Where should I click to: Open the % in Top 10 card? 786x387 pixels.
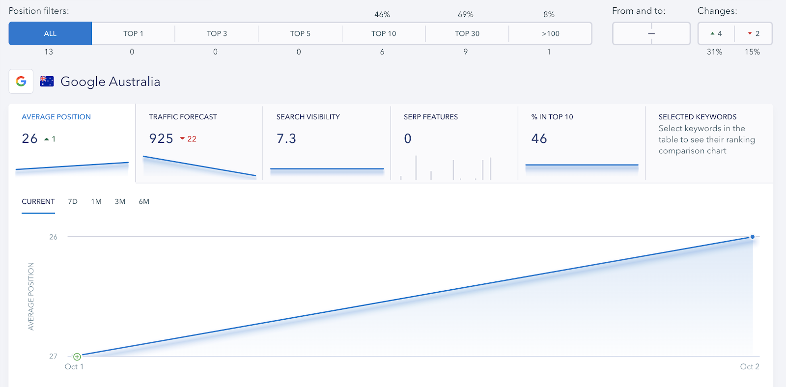point(582,143)
